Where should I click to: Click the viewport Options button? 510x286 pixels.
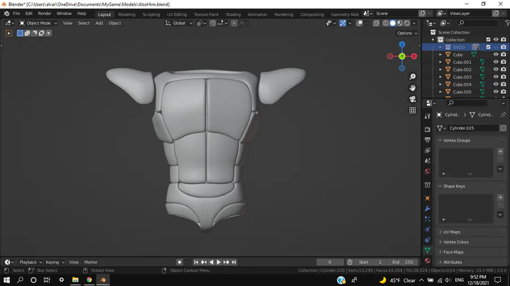coord(407,33)
